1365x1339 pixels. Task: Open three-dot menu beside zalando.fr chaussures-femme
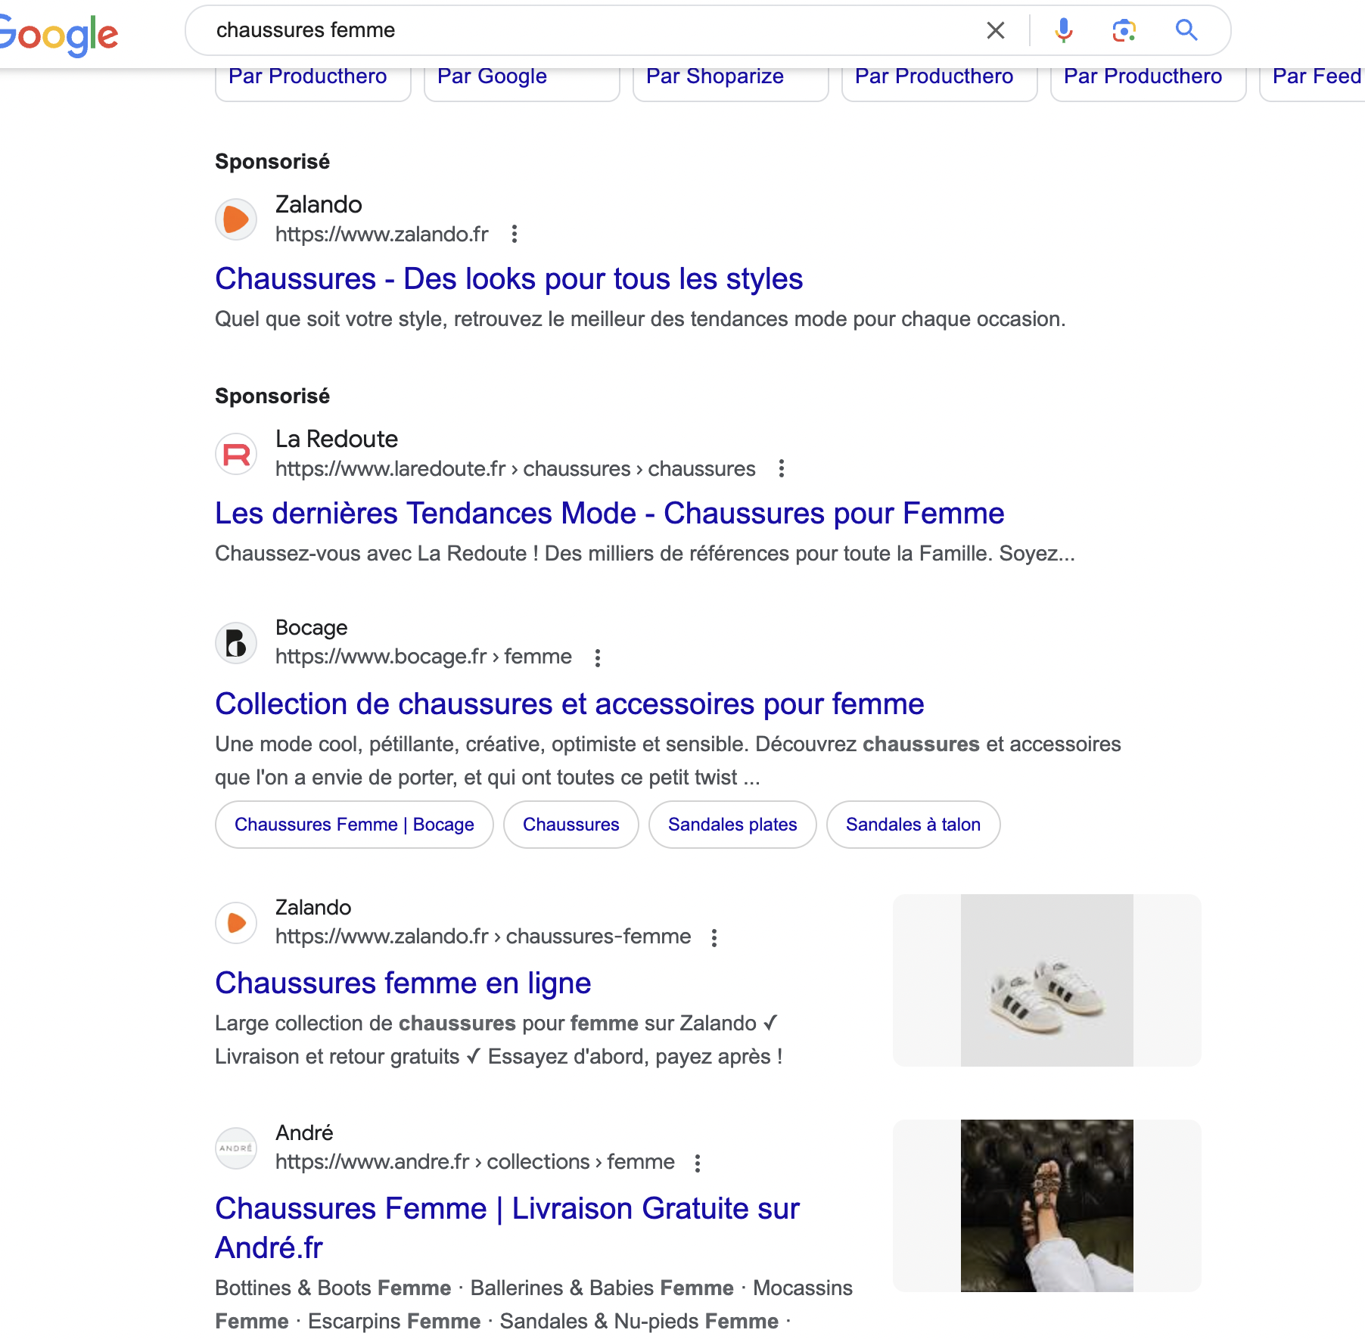click(x=714, y=937)
